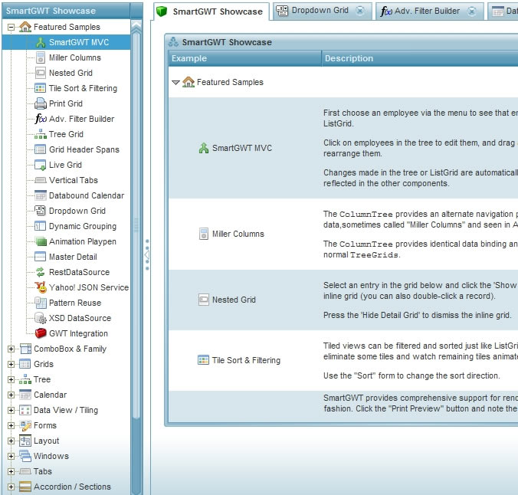Click the Pattern Reuse icon
The width and height of the screenshot is (518, 495).
pyautogui.click(x=41, y=303)
